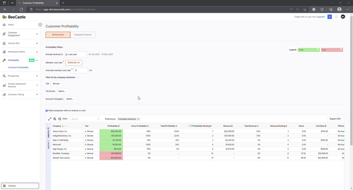Click the green $22,544.00 profitability cell
The width and height of the screenshot is (353, 190).
[x=111, y=131]
